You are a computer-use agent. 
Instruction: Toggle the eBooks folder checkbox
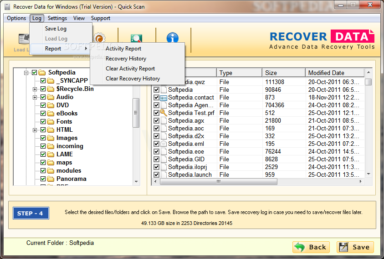click(43, 114)
